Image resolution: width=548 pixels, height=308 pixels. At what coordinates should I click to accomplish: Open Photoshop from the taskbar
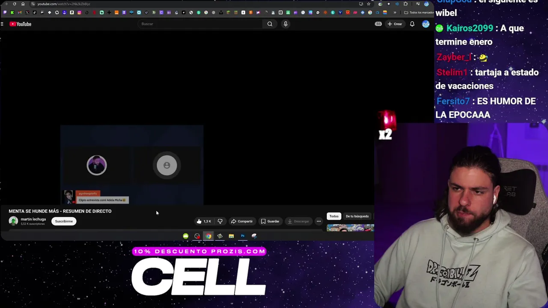[242, 236]
